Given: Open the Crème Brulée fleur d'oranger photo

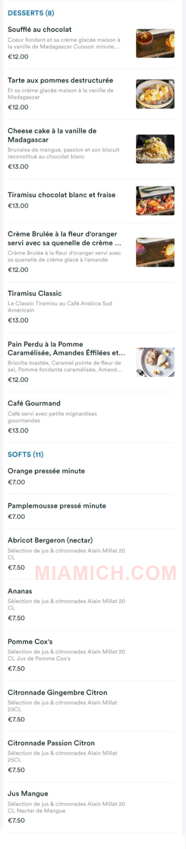Looking at the screenshot, I should point(155,252).
